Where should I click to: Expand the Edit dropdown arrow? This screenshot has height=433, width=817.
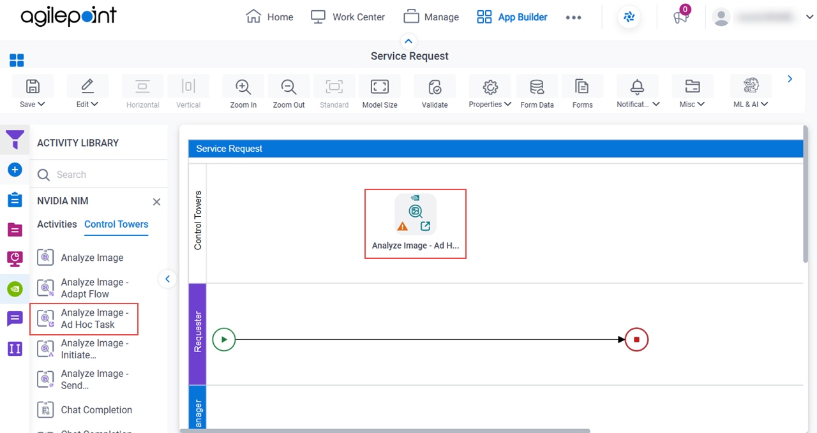pyautogui.click(x=94, y=105)
